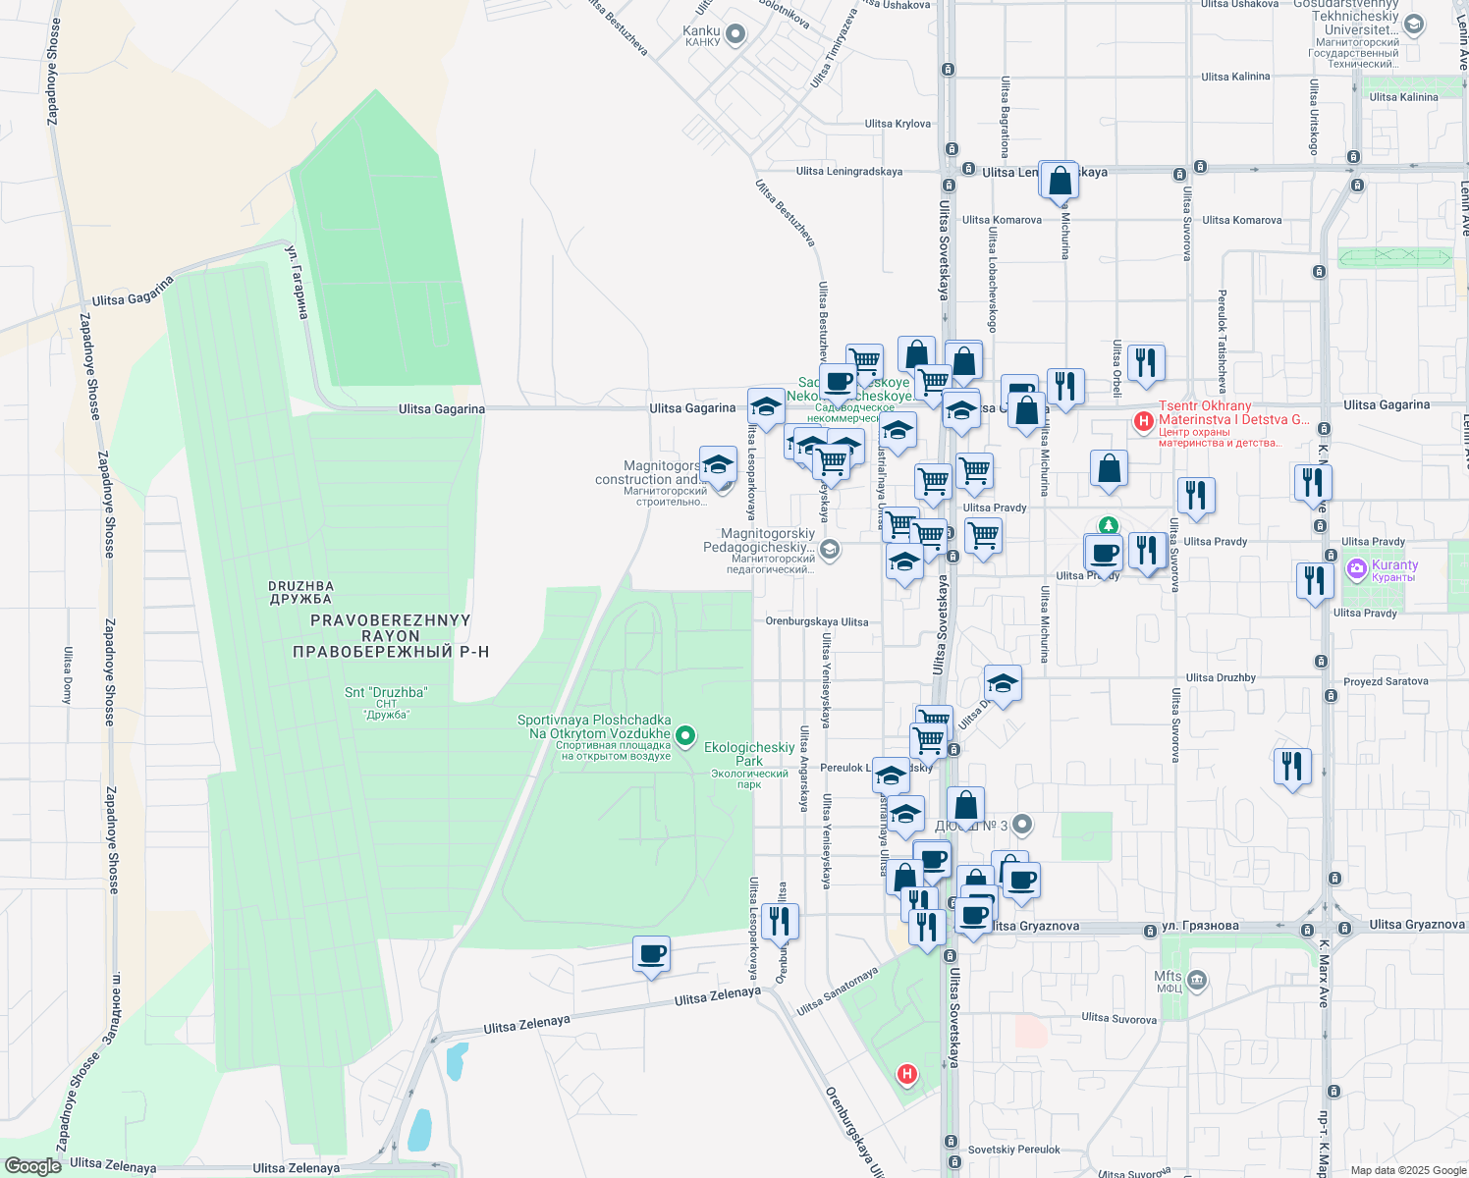Click the graduation cap icon near Pereulok Leningradskiy
This screenshot has height=1178, width=1469.
point(891,775)
